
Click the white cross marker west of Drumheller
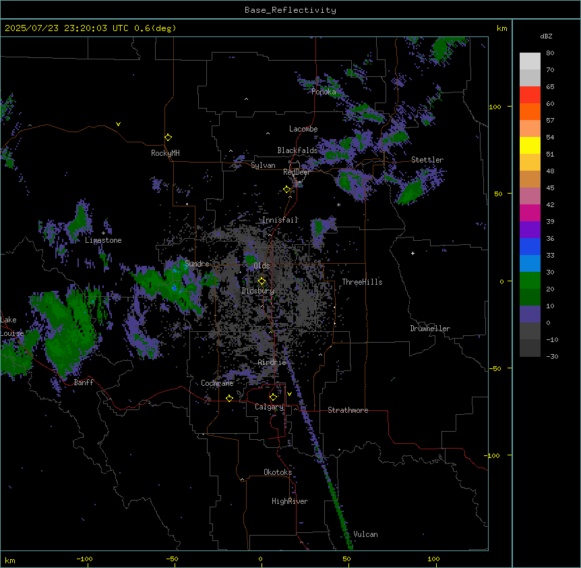412,253
